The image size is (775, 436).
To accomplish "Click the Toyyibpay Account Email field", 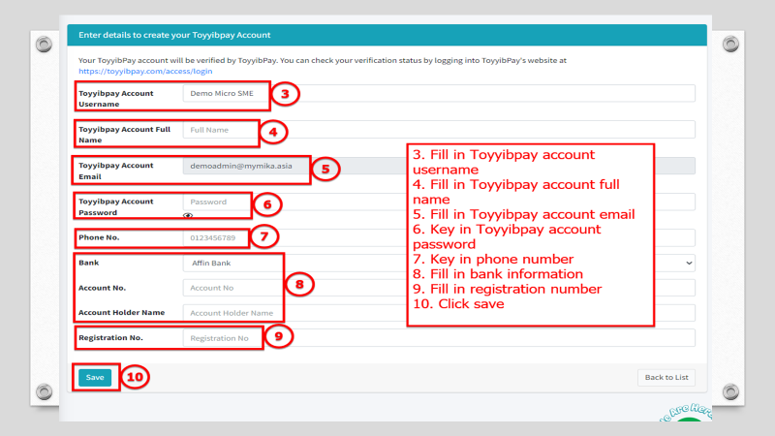I will (x=439, y=166).
